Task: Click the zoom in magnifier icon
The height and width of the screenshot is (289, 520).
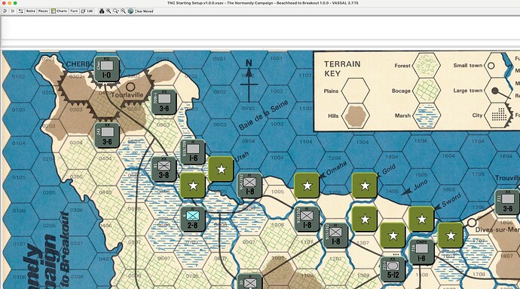Action: tap(109, 11)
